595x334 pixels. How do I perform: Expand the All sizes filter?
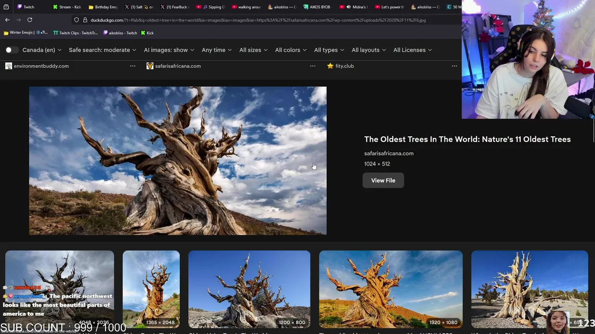tap(253, 50)
